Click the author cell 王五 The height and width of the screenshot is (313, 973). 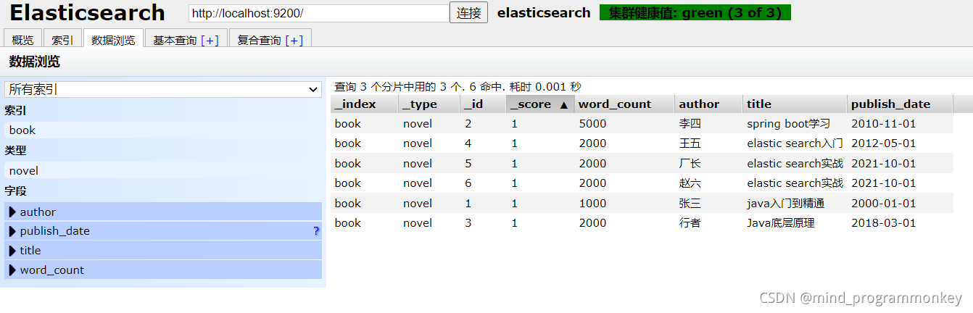[x=690, y=143]
